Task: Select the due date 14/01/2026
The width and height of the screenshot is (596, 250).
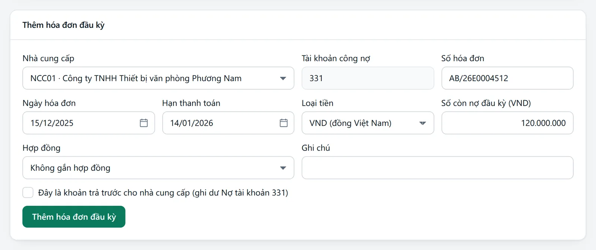Action: click(191, 123)
